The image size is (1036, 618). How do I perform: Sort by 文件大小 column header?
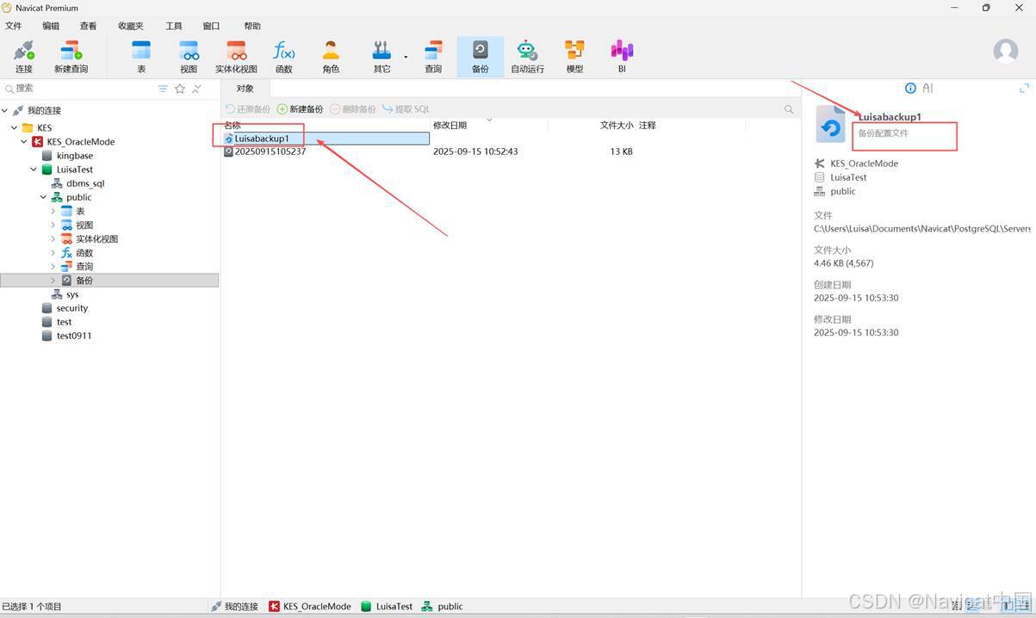[x=617, y=125]
